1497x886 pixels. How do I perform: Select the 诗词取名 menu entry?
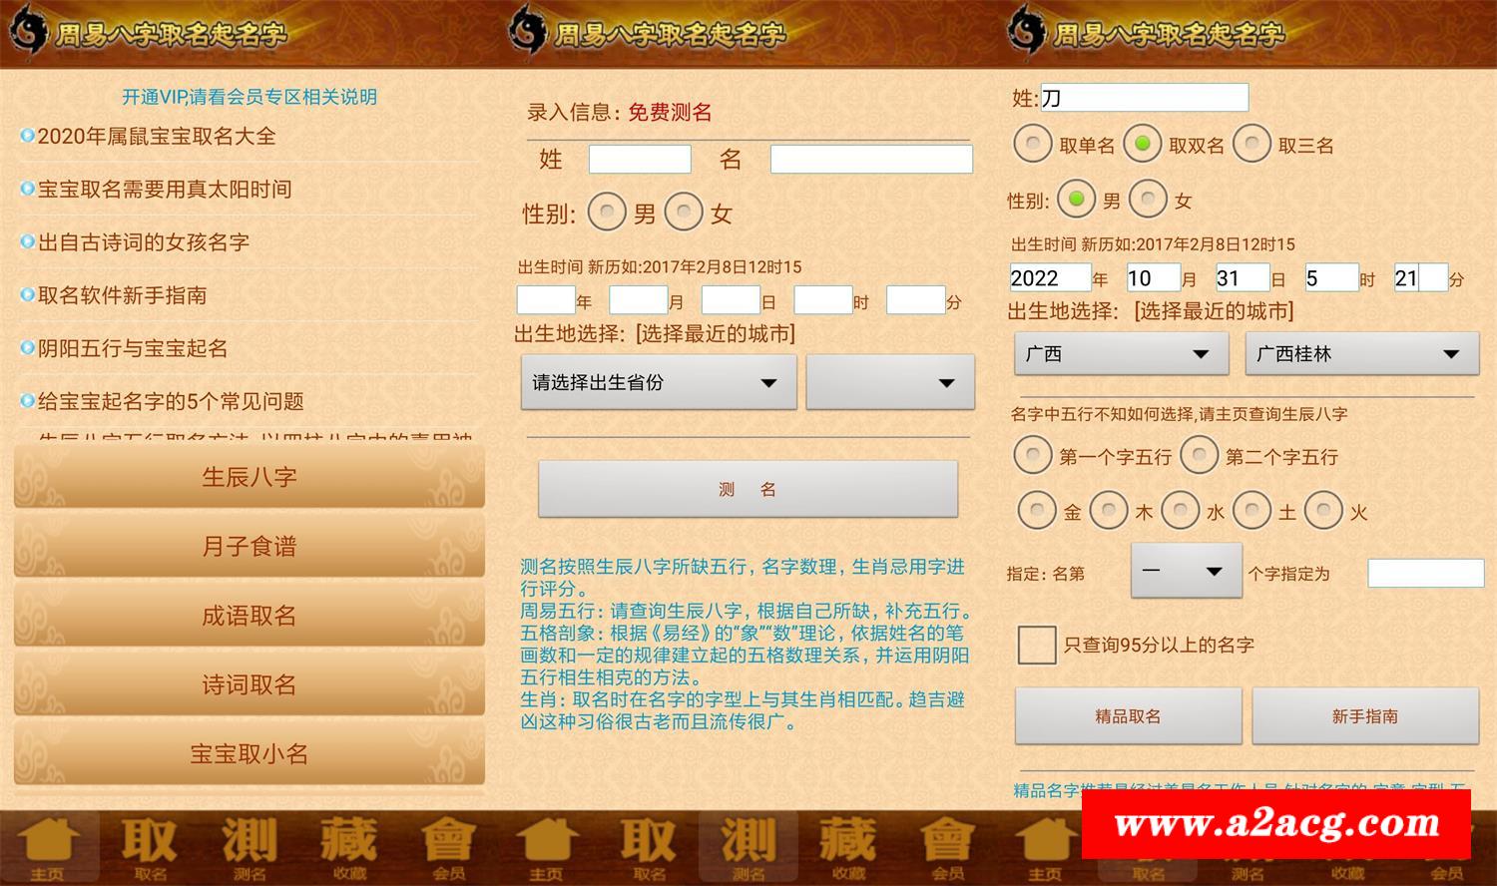(x=249, y=684)
